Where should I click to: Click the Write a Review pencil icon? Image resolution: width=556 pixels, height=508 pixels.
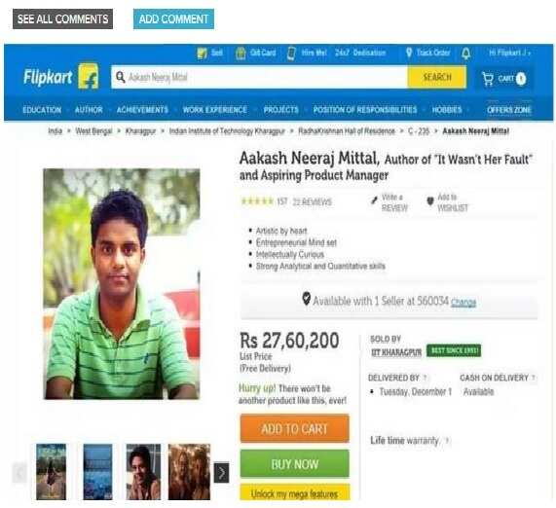click(x=374, y=200)
